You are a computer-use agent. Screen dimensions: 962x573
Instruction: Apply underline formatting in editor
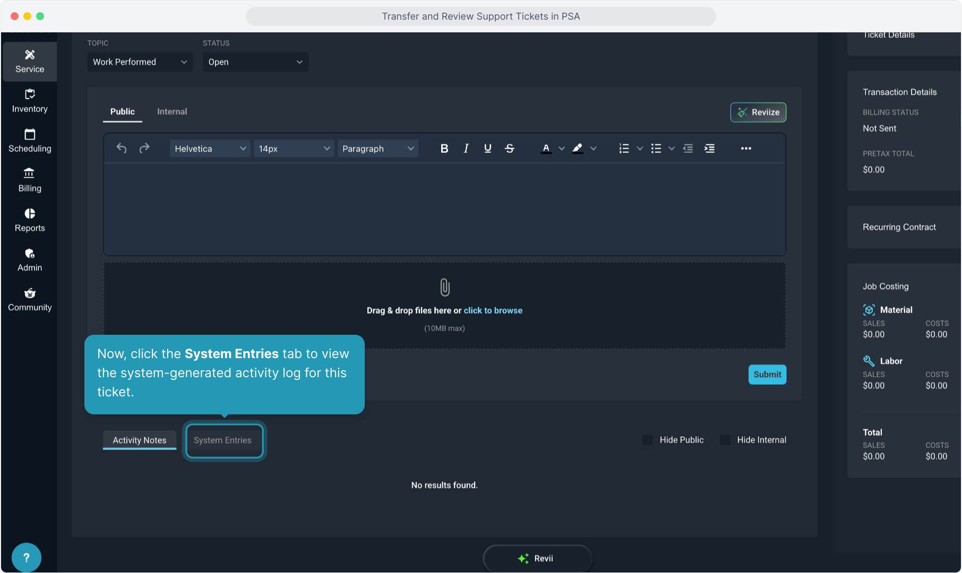pos(487,149)
